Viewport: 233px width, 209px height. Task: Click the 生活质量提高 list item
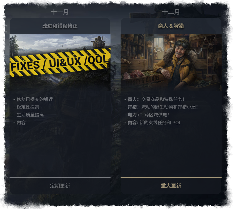pos(29,115)
